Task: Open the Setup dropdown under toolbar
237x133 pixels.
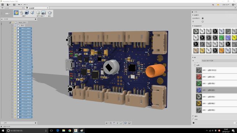Action: click(x=23, y=16)
